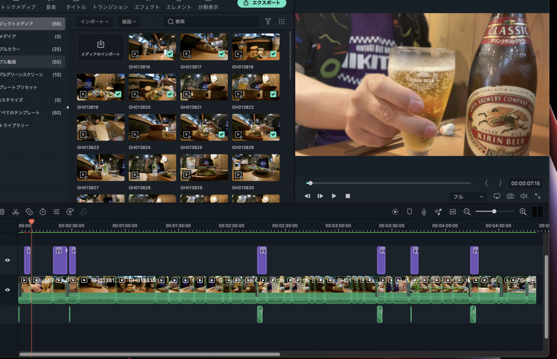Image resolution: width=557 pixels, height=359 pixels.
Task: Zoom out the timeline with minus magnifier
Action: 467,212
